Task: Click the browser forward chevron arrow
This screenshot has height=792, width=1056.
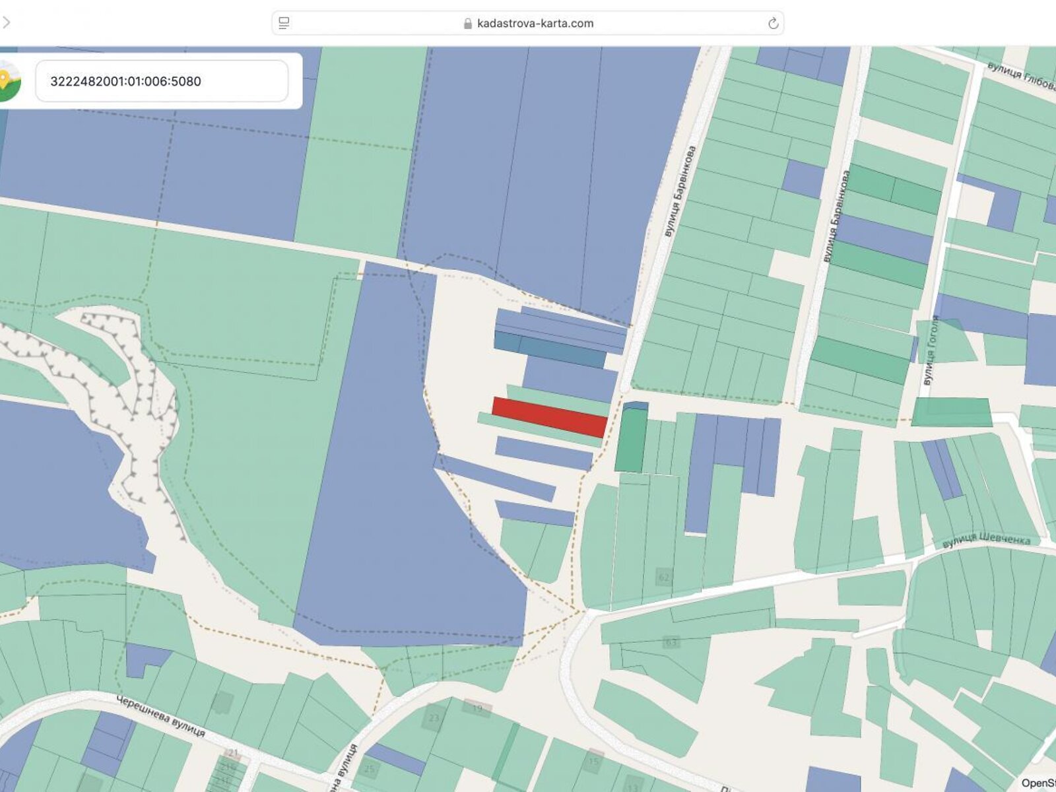Action: pos(6,22)
